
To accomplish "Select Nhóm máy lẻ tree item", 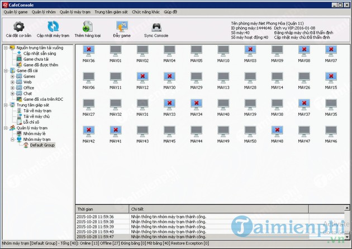I will pyautogui.click(x=35, y=134).
